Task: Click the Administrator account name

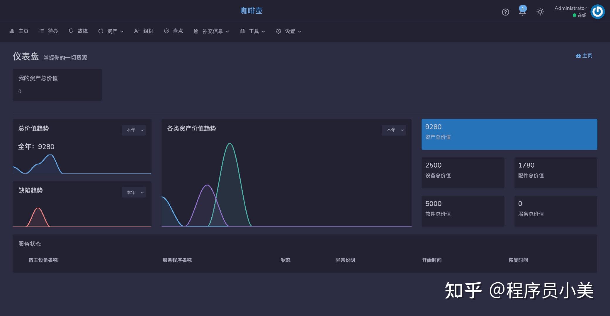Action: [570, 8]
